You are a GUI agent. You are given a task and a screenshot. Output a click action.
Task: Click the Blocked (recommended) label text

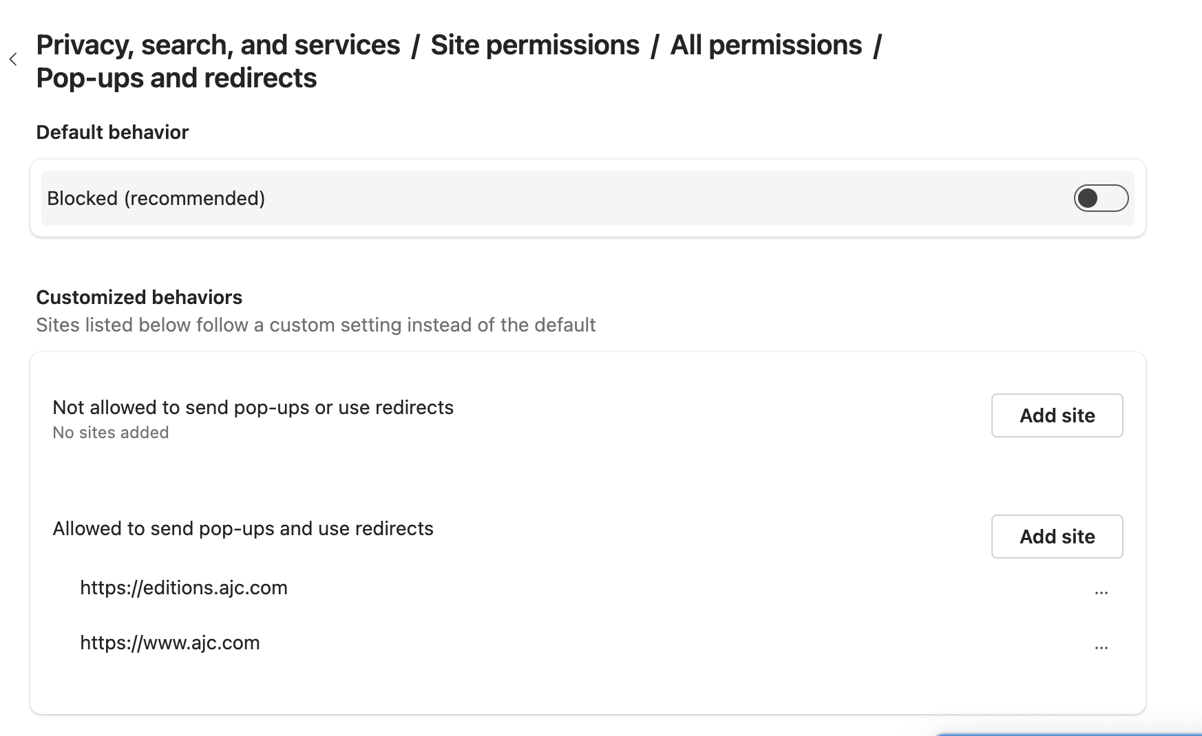point(156,199)
